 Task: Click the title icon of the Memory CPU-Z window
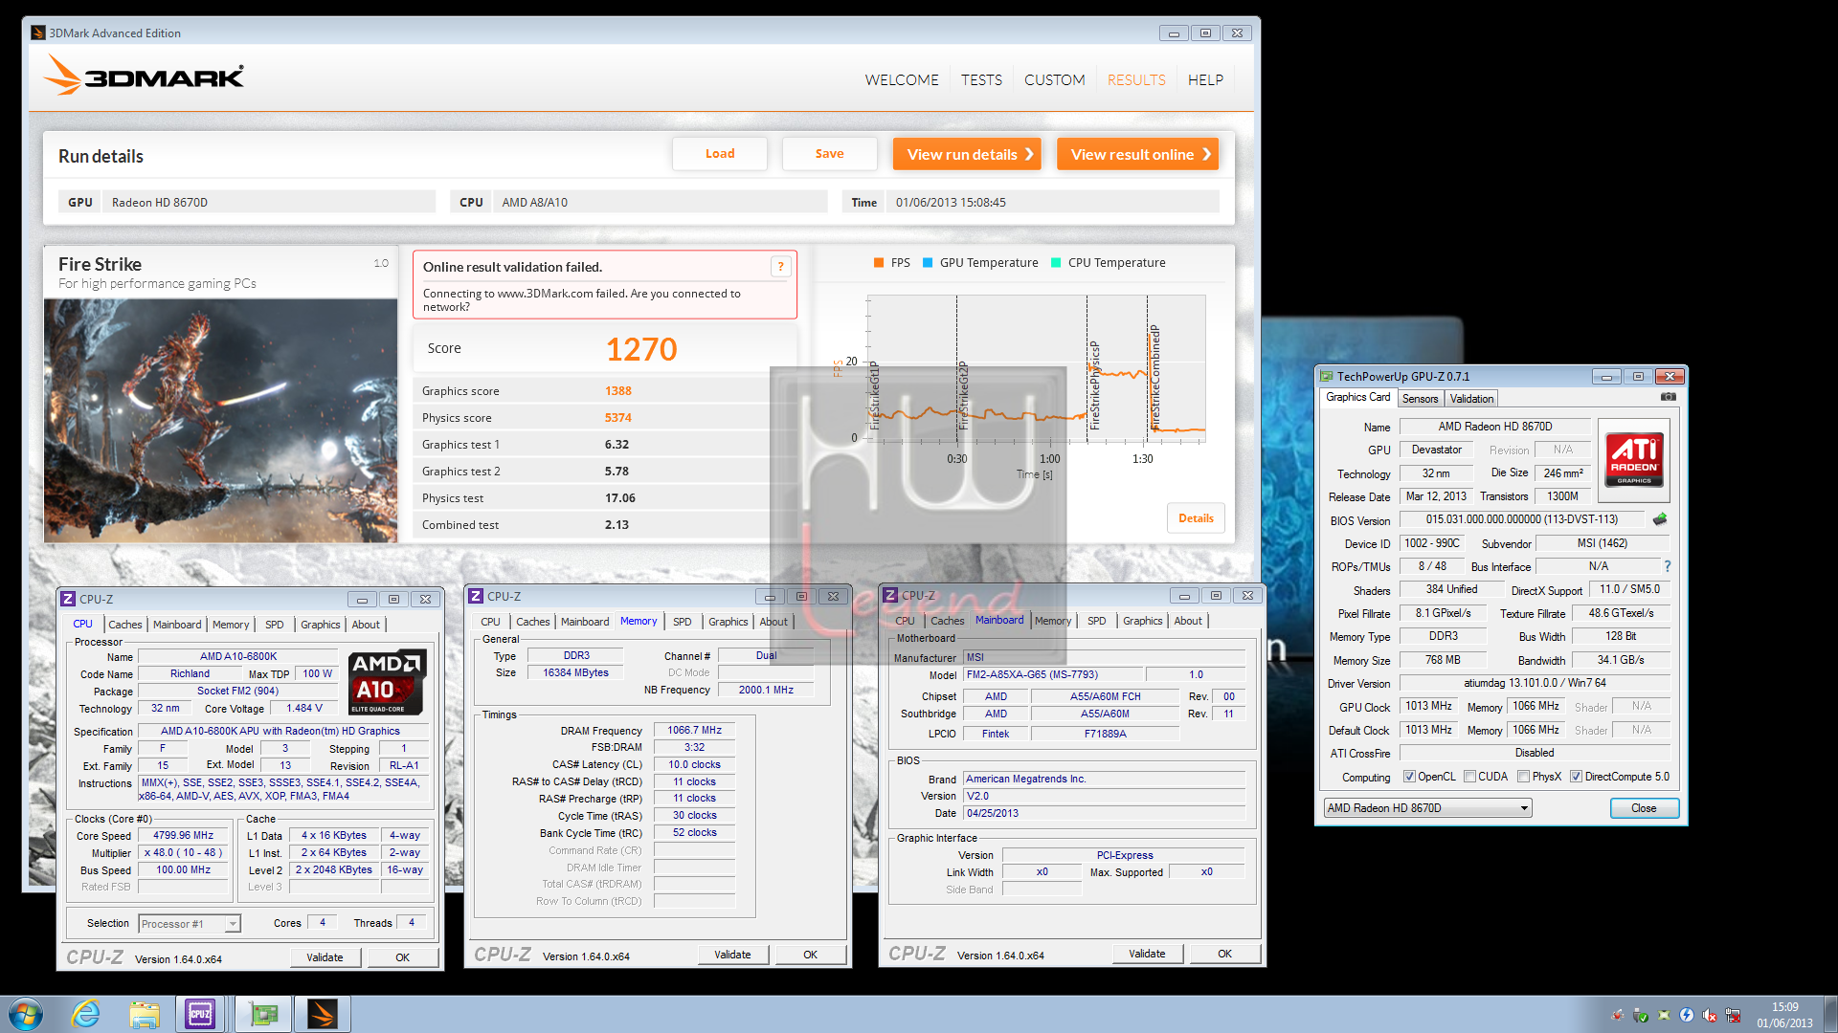(476, 596)
